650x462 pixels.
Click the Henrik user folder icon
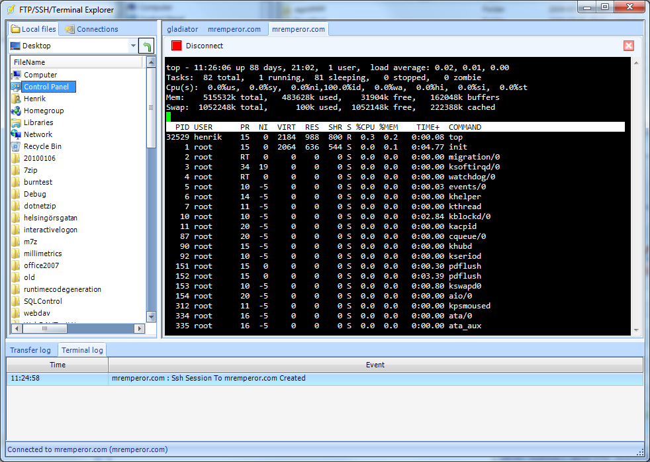[x=17, y=99]
